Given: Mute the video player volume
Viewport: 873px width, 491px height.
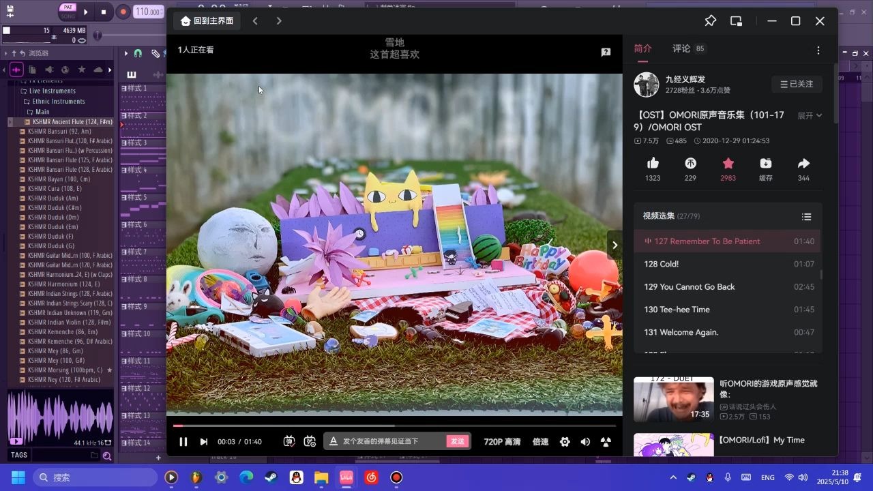Looking at the screenshot, I should [585, 442].
